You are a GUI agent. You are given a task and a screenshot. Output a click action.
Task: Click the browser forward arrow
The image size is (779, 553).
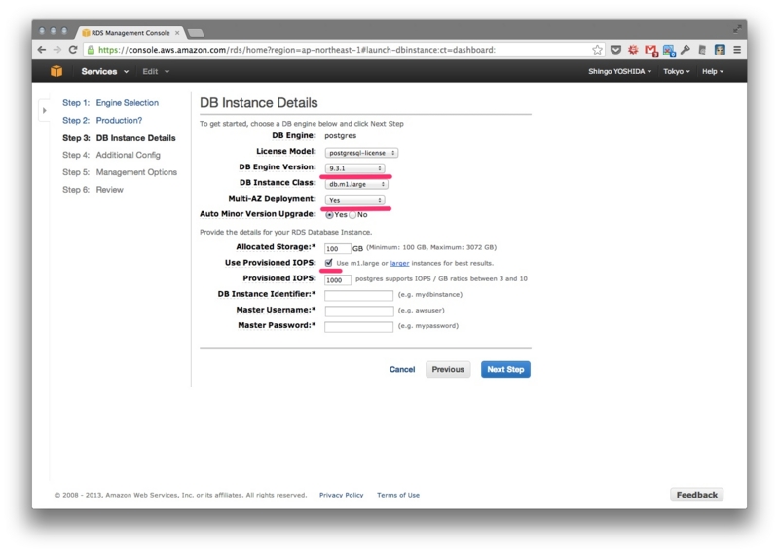click(x=57, y=50)
